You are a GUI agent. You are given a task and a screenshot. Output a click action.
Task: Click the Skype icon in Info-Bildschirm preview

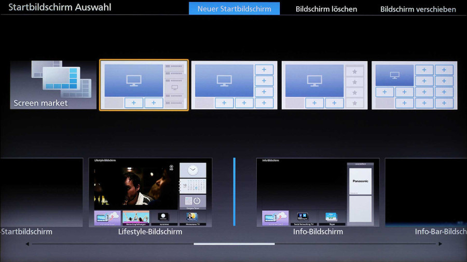331,217
